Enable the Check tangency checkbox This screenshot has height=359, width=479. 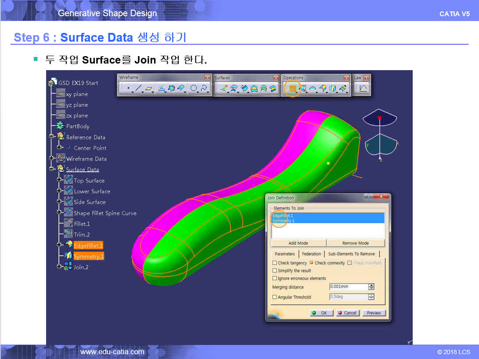click(x=275, y=263)
